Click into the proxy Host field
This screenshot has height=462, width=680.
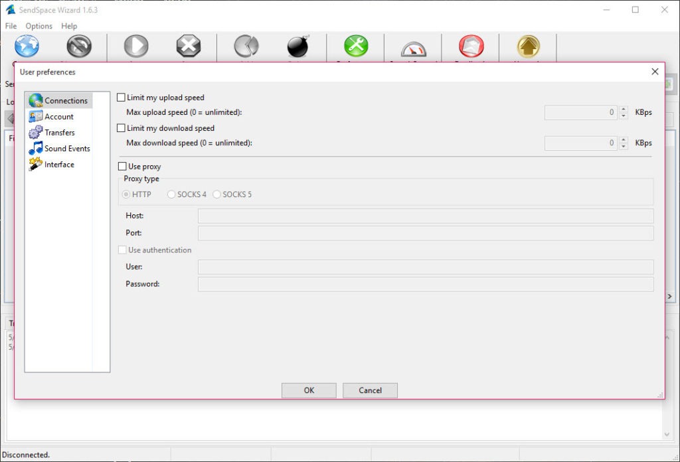point(426,216)
